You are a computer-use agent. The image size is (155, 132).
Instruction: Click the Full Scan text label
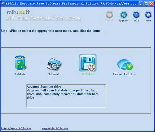click(x=88, y=74)
